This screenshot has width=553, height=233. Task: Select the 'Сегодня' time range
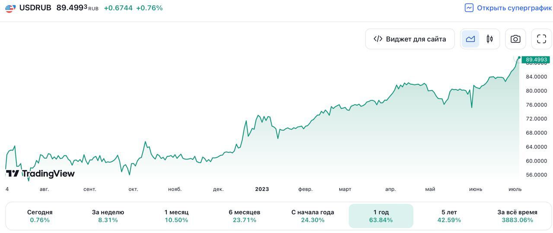(x=40, y=216)
